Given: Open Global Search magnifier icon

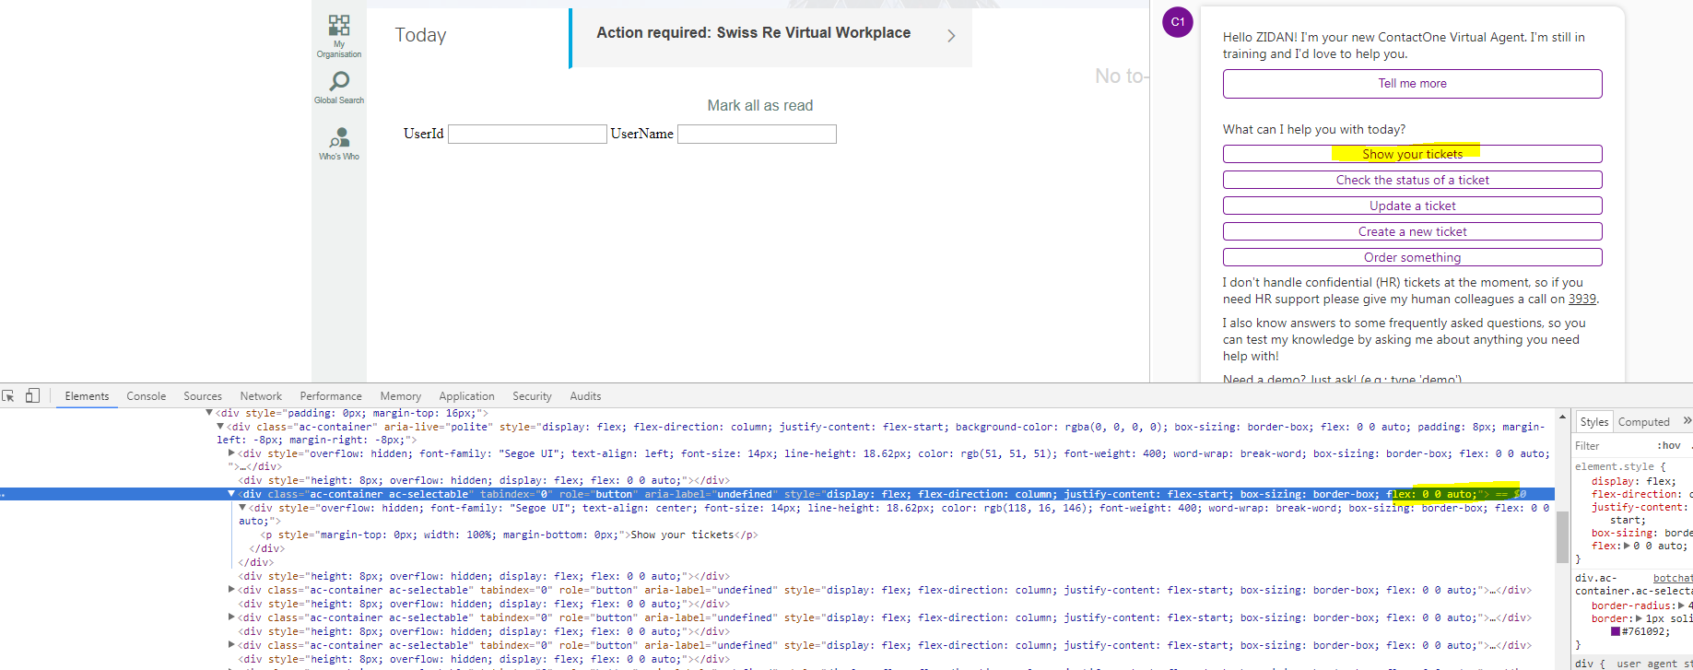Looking at the screenshot, I should [x=339, y=81].
